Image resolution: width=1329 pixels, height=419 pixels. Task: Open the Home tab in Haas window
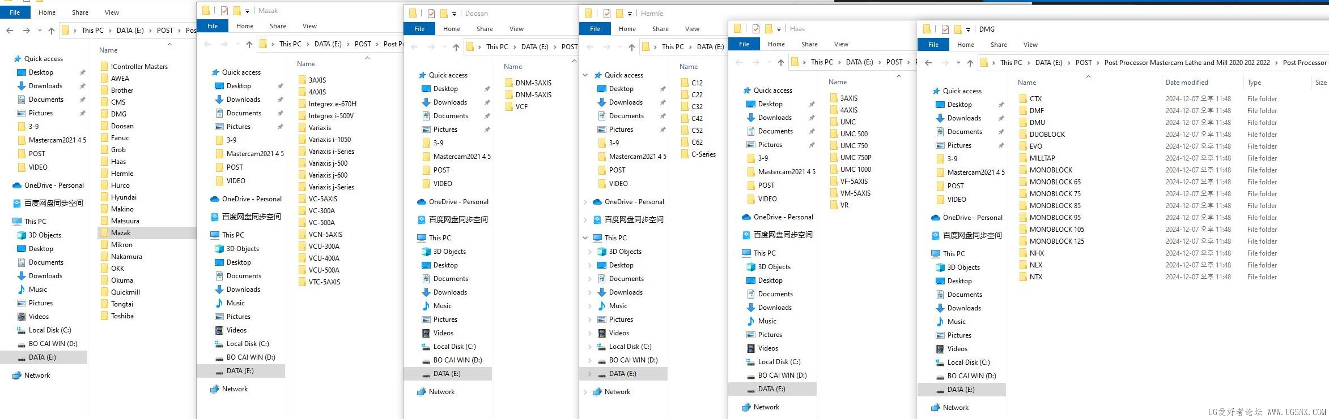[776, 44]
